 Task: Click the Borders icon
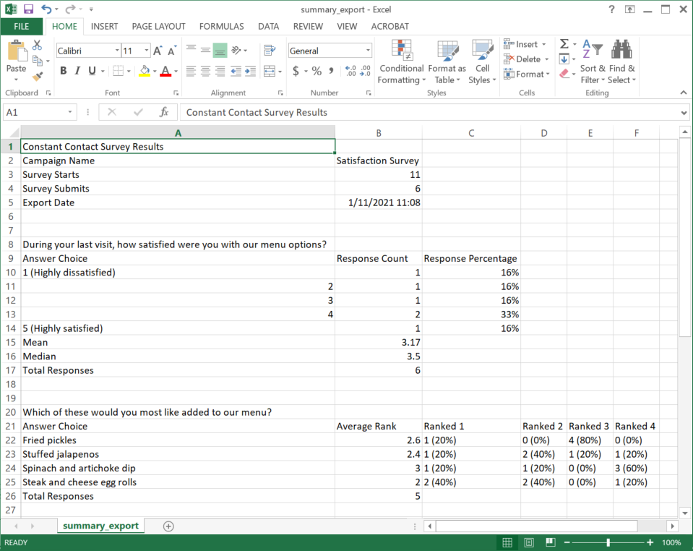point(118,71)
